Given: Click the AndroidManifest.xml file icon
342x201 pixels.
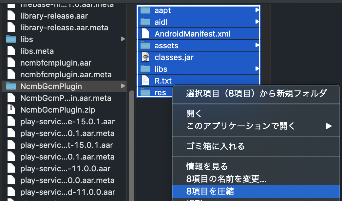Looking at the screenshot, I should pos(145,34).
